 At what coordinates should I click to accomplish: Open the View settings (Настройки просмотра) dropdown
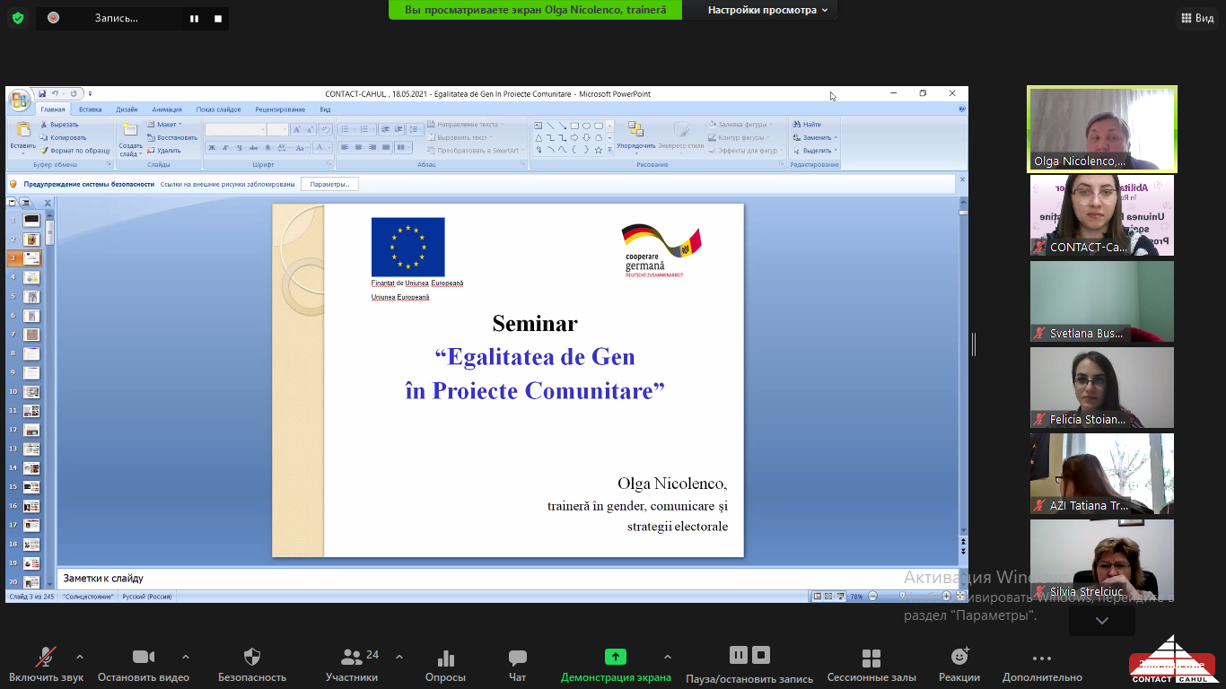(769, 10)
